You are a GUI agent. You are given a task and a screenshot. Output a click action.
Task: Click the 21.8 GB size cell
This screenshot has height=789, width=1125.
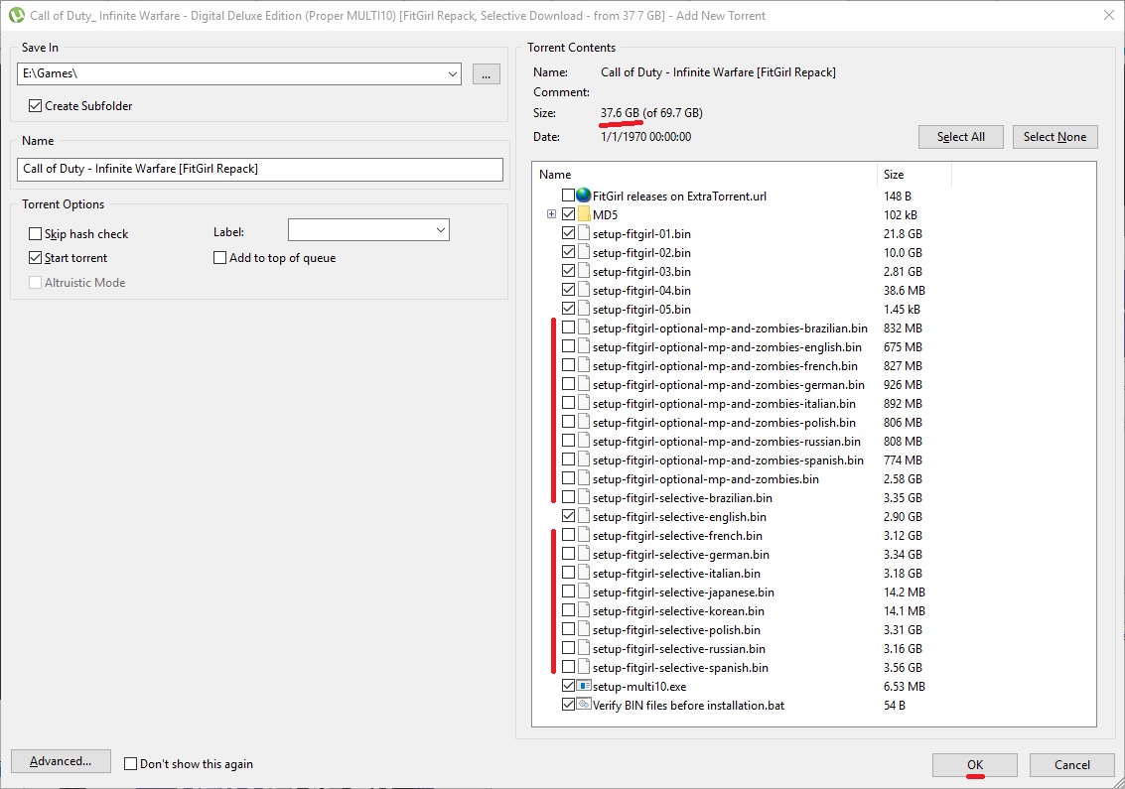tap(903, 233)
